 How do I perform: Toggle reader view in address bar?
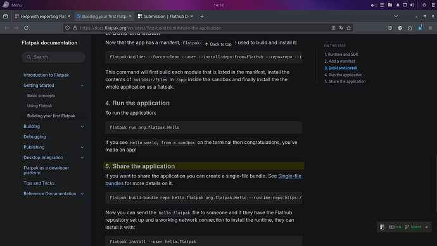tap(333, 28)
